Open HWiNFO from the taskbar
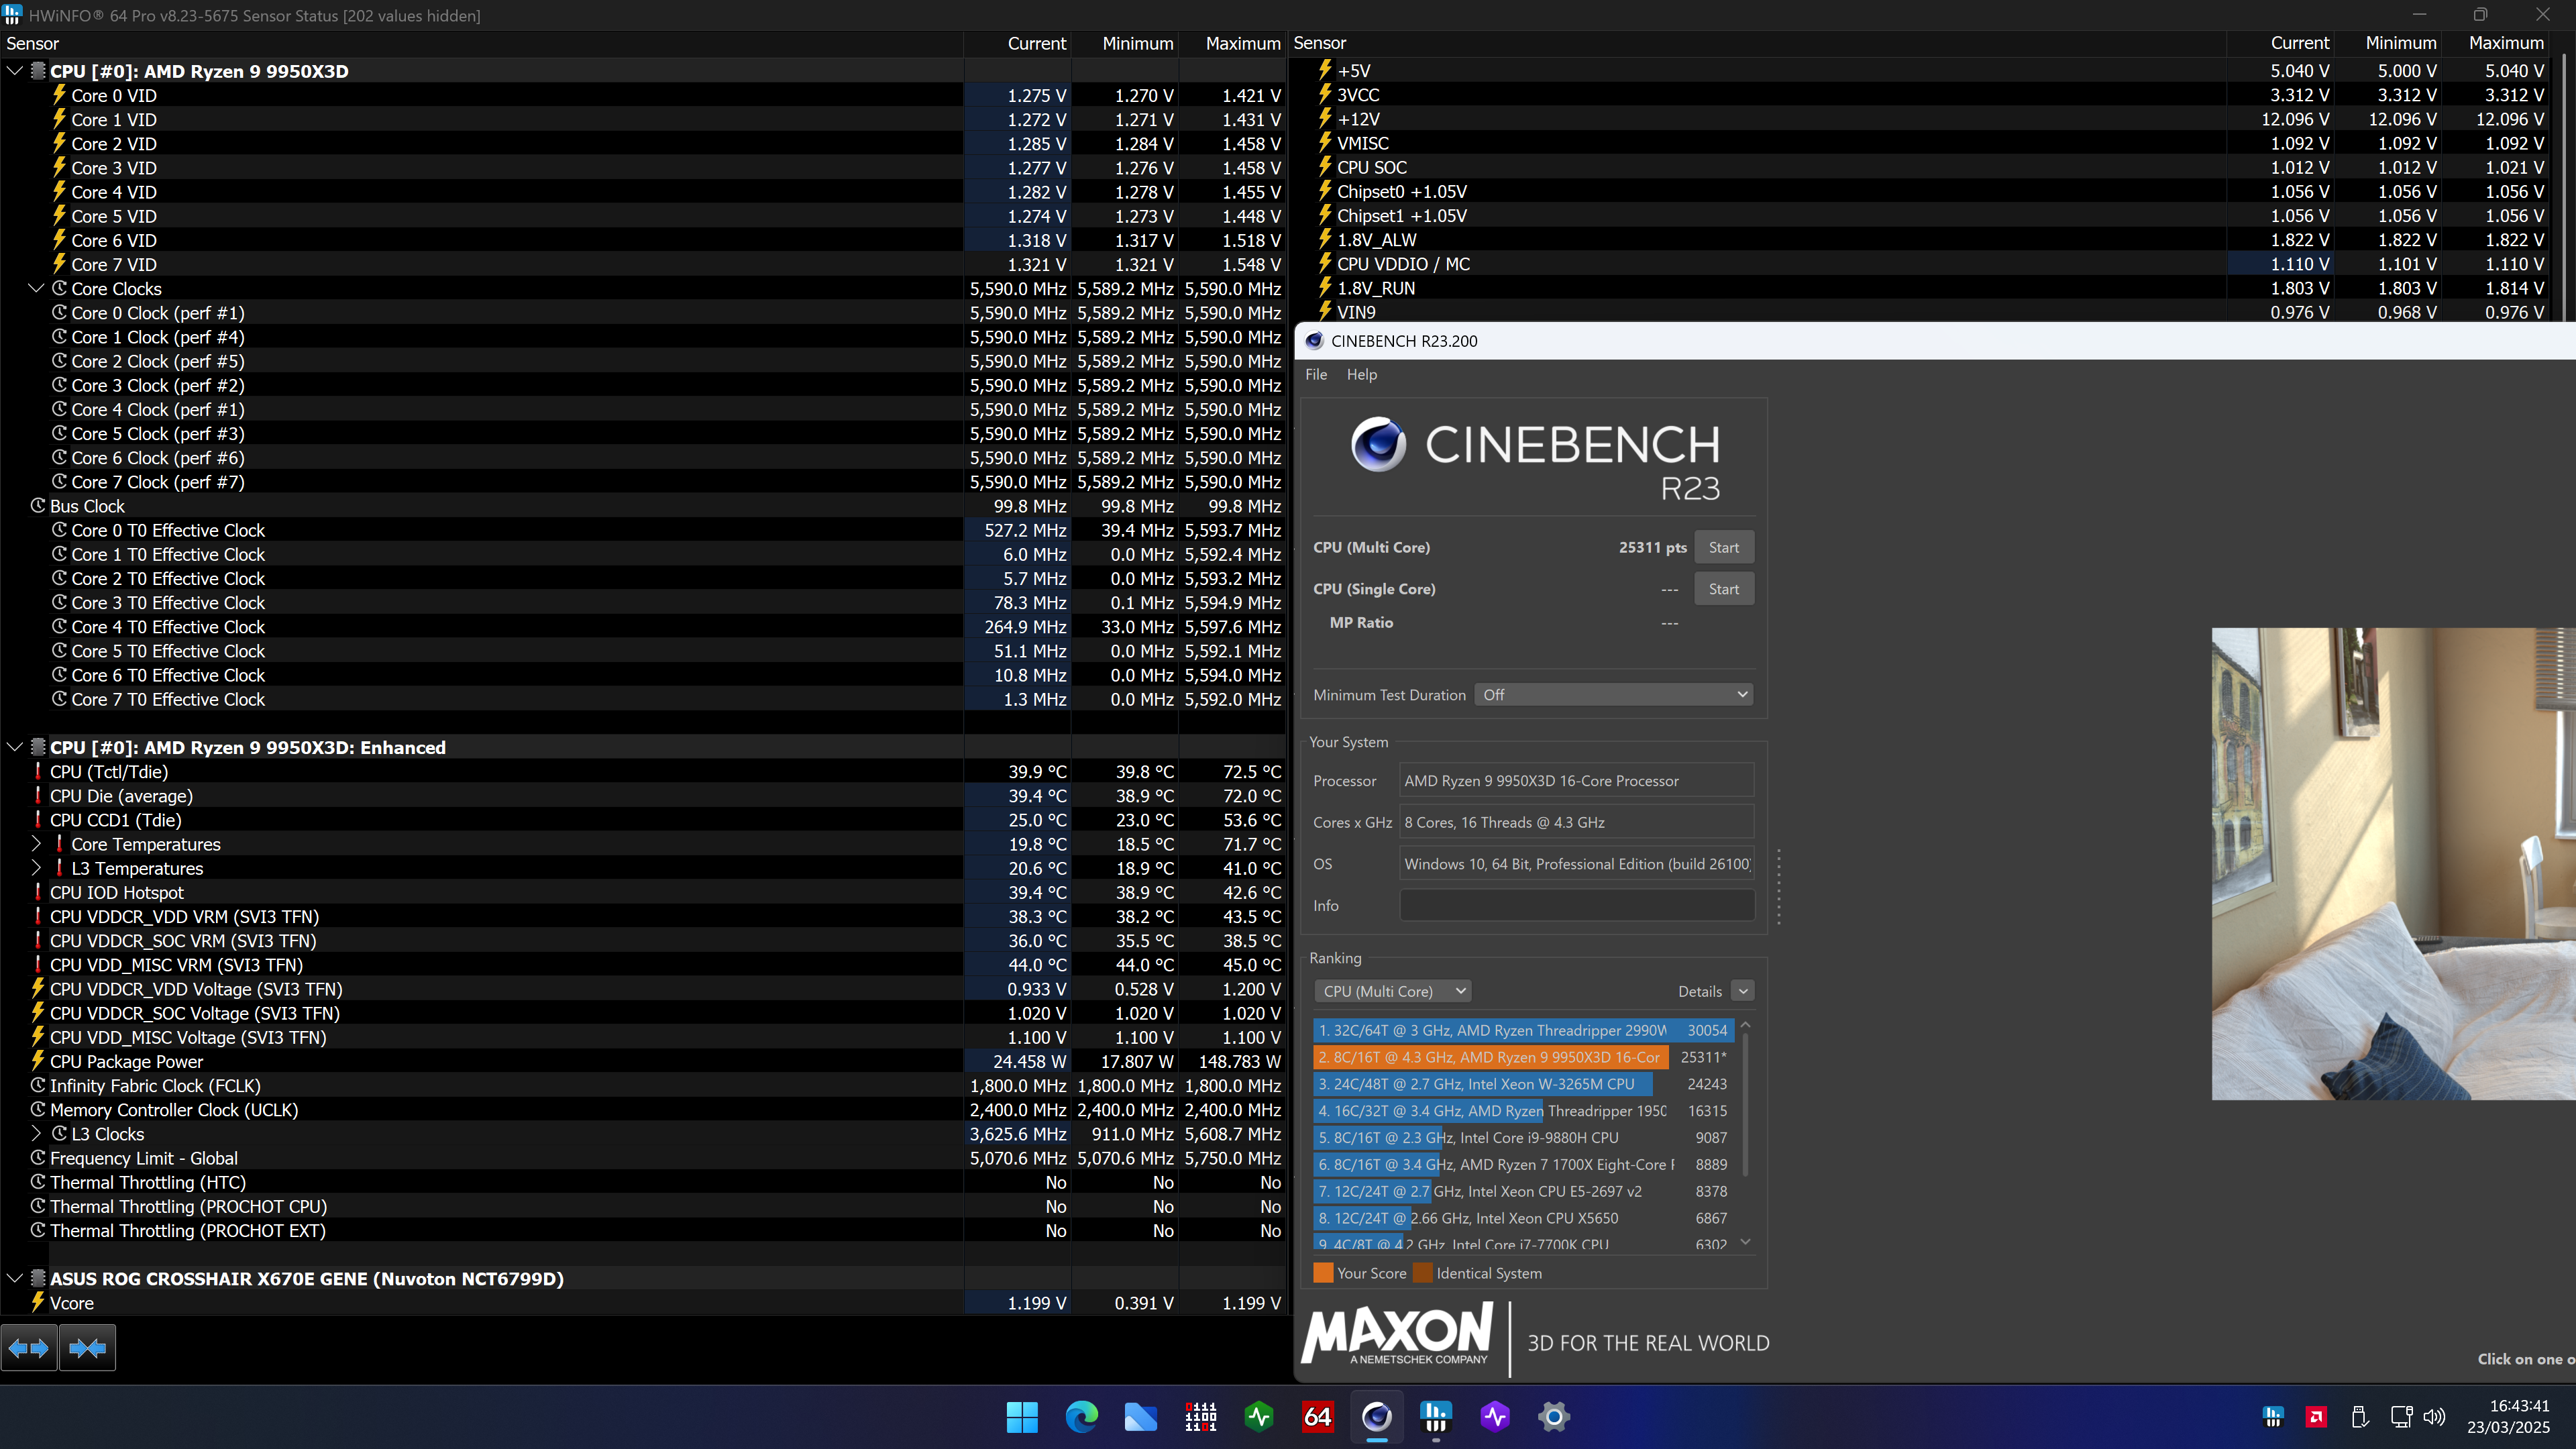Image resolution: width=2576 pixels, height=1449 pixels. tap(1435, 1416)
